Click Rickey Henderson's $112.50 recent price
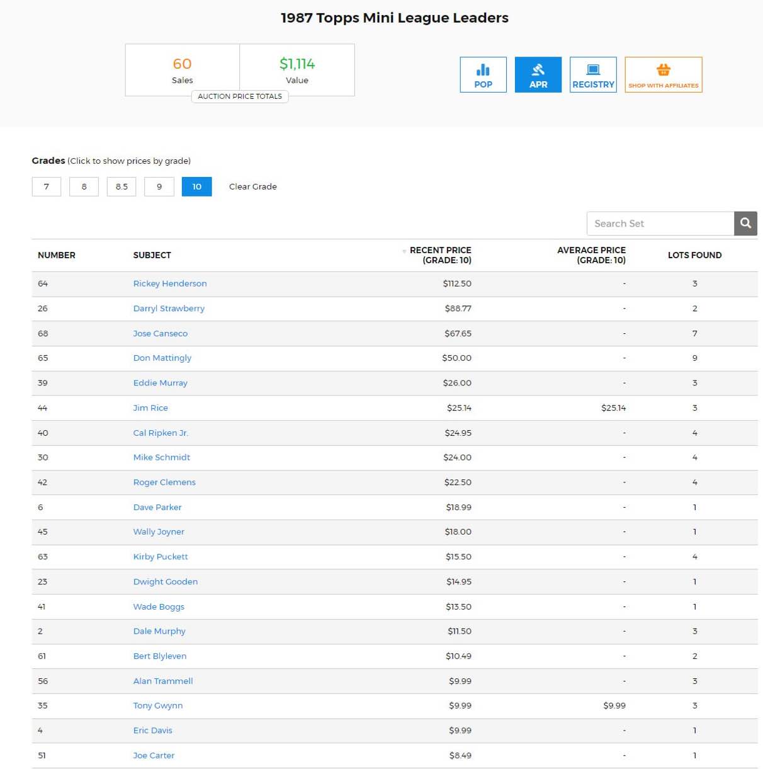This screenshot has width=763, height=769. tap(457, 283)
